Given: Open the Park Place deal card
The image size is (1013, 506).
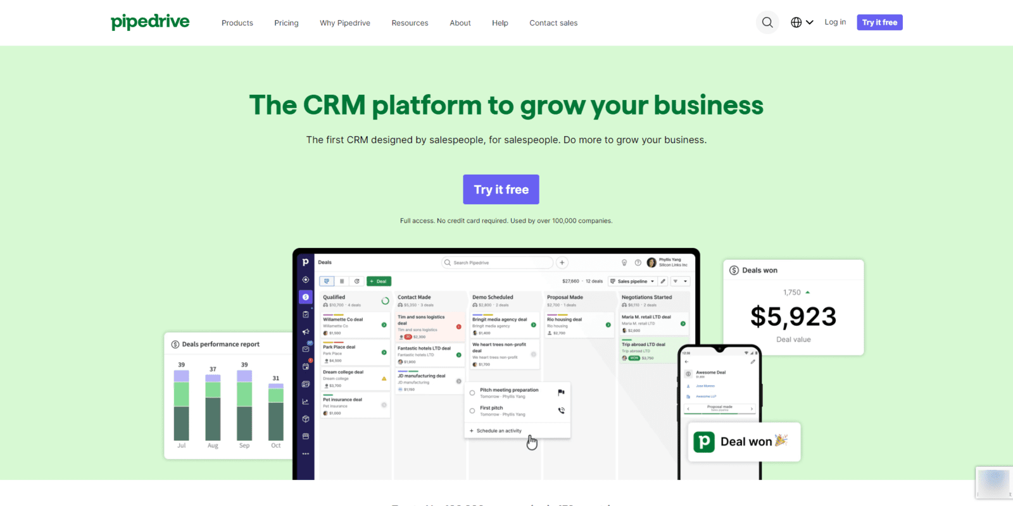Looking at the screenshot, I should point(355,352).
